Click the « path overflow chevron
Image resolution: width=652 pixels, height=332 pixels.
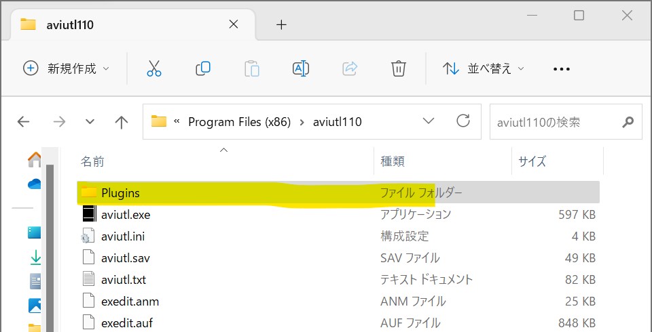pos(177,122)
